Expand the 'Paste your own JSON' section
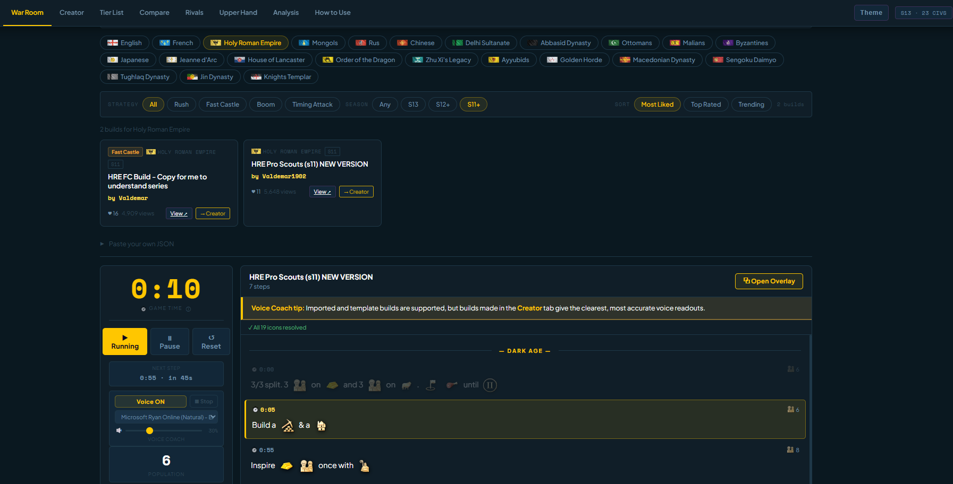The image size is (953, 484). [x=138, y=244]
